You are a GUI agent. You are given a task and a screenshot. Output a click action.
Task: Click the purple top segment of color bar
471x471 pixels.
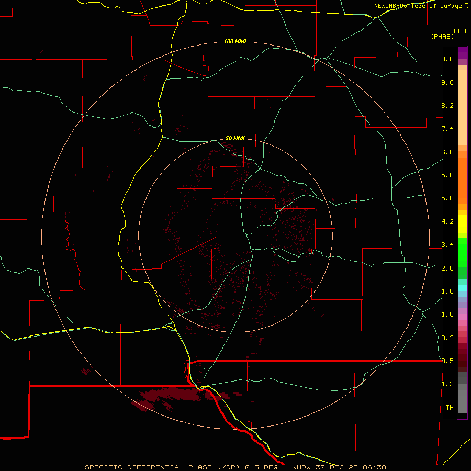click(462, 52)
